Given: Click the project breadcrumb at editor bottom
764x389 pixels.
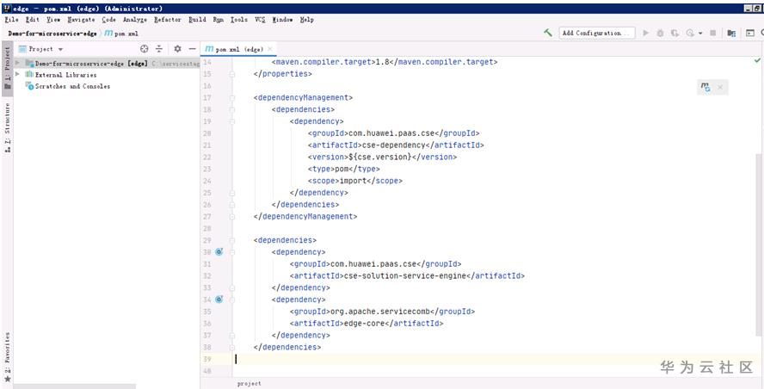Looking at the screenshot, I should click(249, 384).
